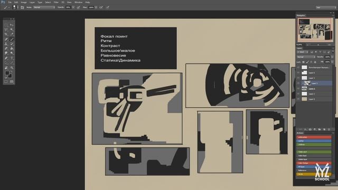This screenshot has width=338, height=190.
Task: Toggle visibility of the selected layer
Action: point(298,83)
